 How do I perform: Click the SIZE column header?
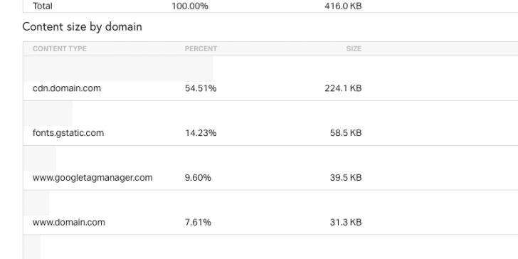point(354,48)
